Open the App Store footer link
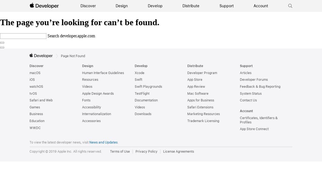322x169 pixels. click(x=195, y=80)
